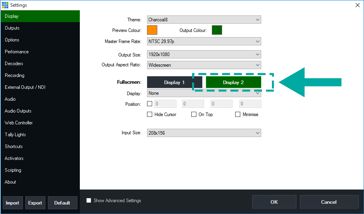Open the Output Size dropdown
364x214 pixels.
point(204,54)
